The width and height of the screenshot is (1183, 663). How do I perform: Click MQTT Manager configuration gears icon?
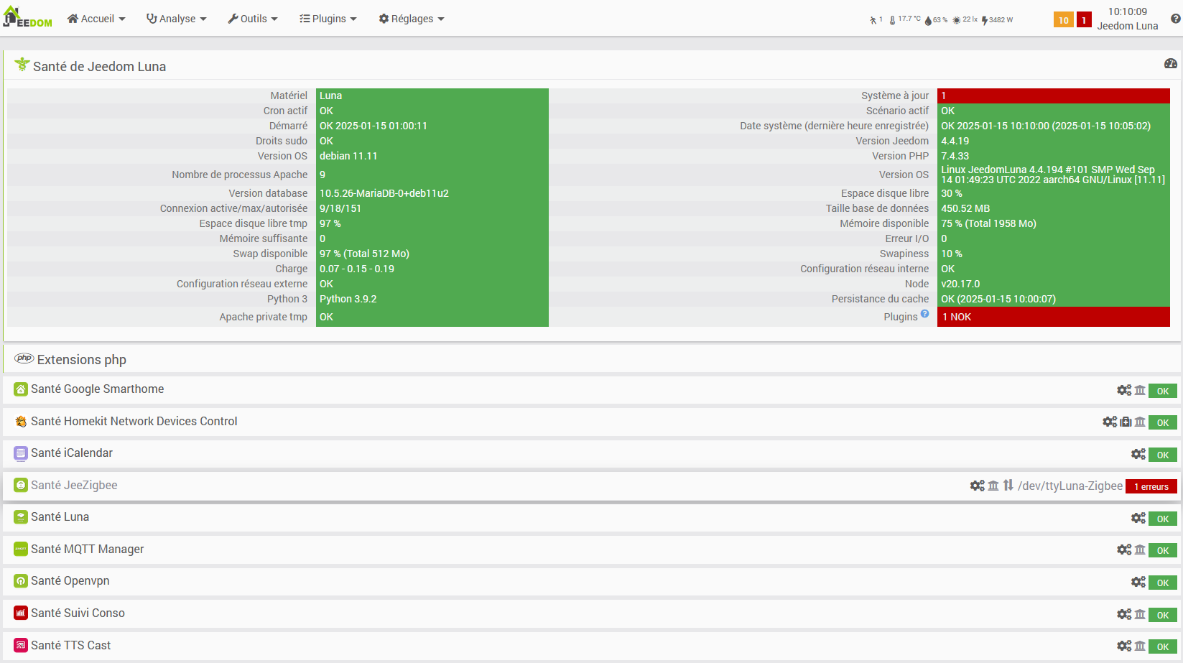point(1124,550)
